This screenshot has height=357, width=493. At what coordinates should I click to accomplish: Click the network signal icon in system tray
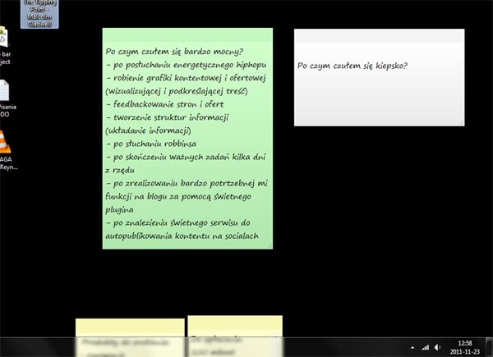pyautogui.click(x=425, y=346)
